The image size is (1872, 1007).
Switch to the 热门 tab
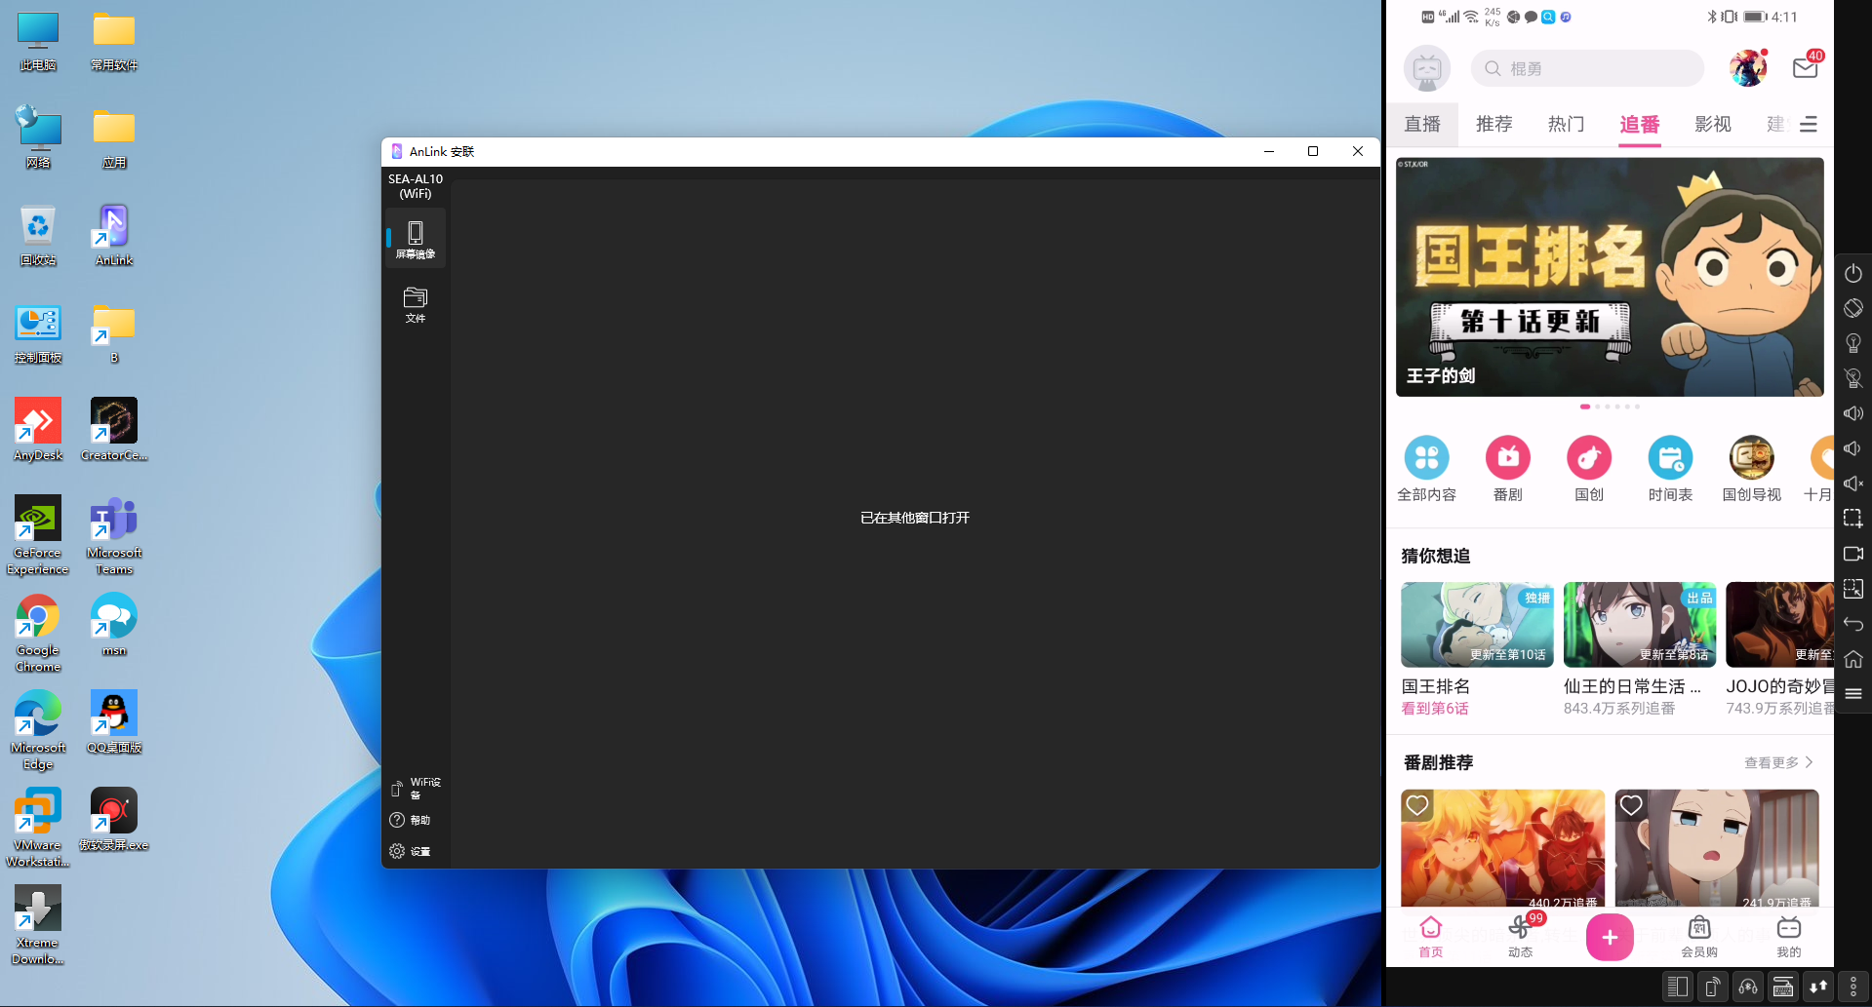click(1566, 125)
